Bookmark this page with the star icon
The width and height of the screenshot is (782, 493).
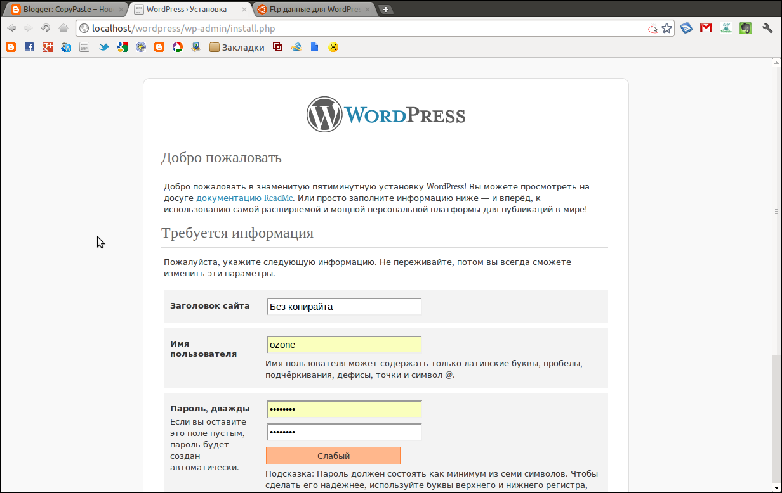point(666,29)
